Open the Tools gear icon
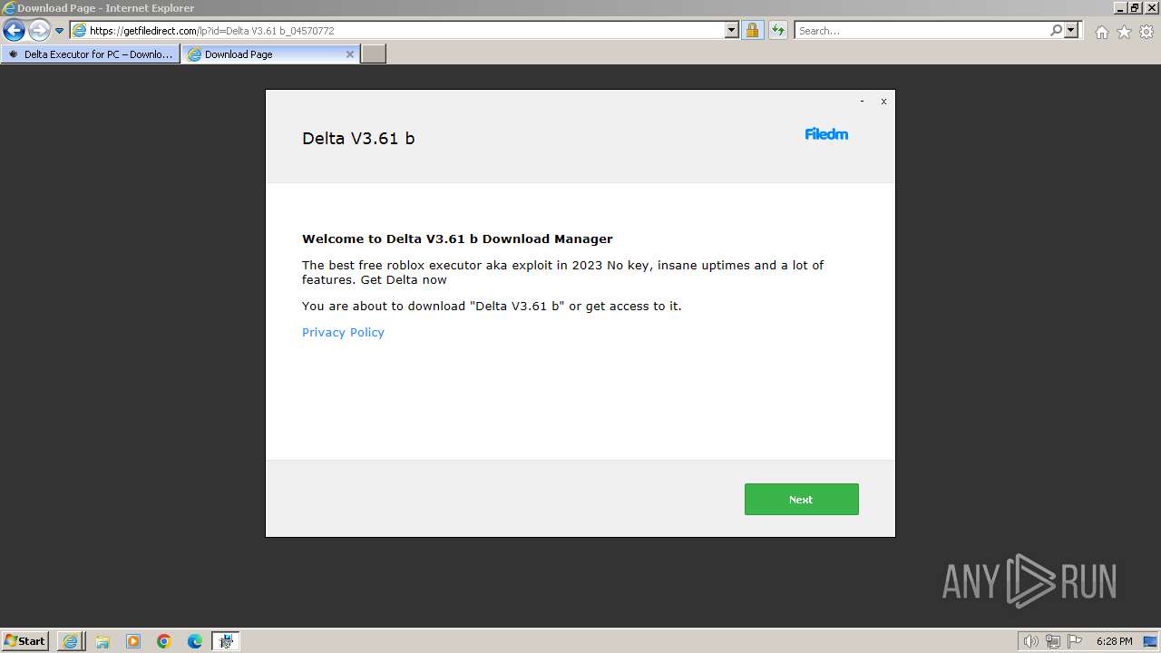Viewport: 1161px width, 653px height. (1146, 32)
